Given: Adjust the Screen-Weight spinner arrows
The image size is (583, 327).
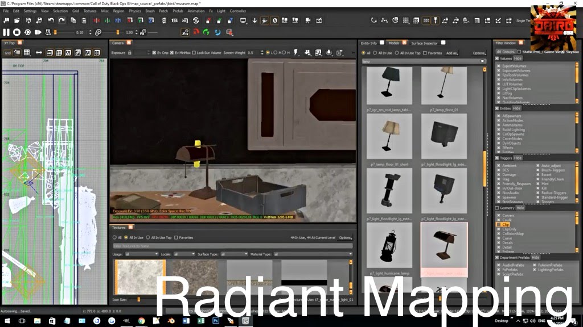Looking at the screenshot, I should coord(262,53).
